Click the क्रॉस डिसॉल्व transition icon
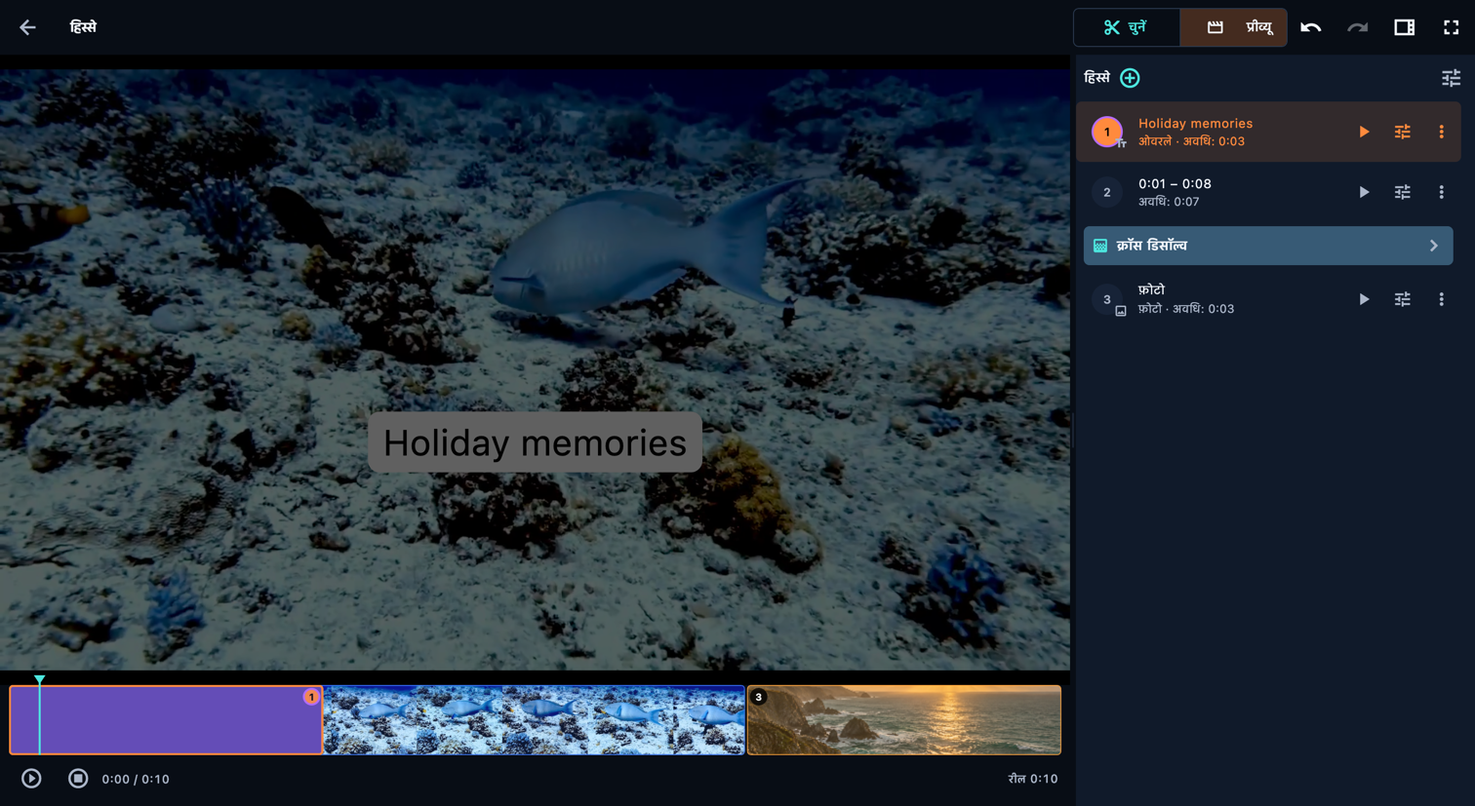1475x806 pixels. [1100, 246]
